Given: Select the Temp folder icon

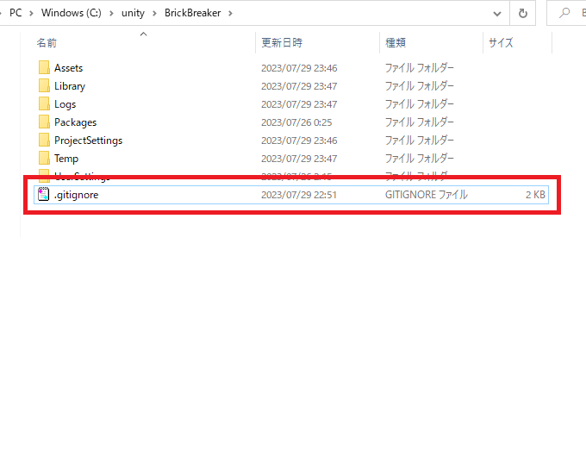Looking at the screenshot, I should [x=44, y=159].
